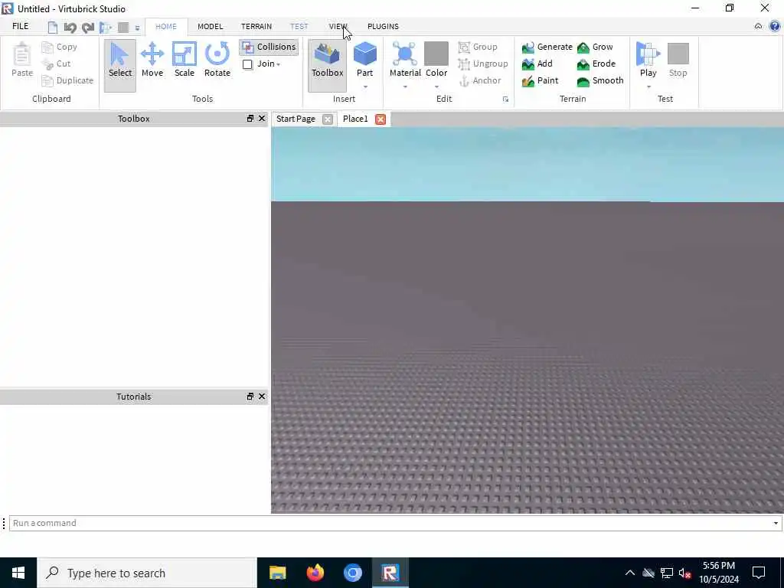Viewport: 784px width, 588px height.
Task: Click the Copy button
Action: coord(60,47)
